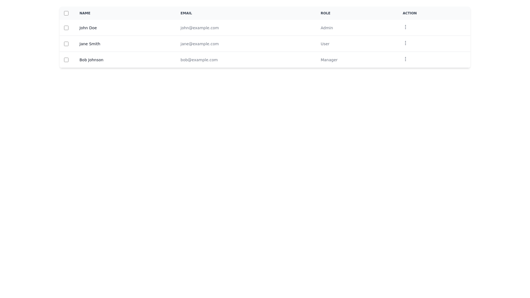Click the email john@example.com

click(199, 28)
